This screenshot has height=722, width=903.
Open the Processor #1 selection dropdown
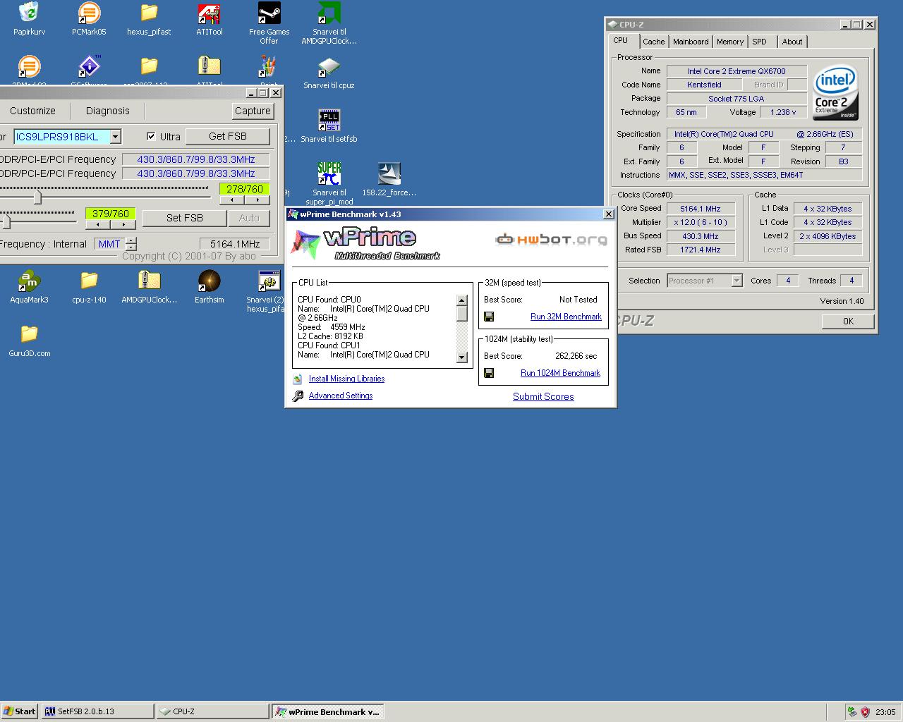coord(737,281)
